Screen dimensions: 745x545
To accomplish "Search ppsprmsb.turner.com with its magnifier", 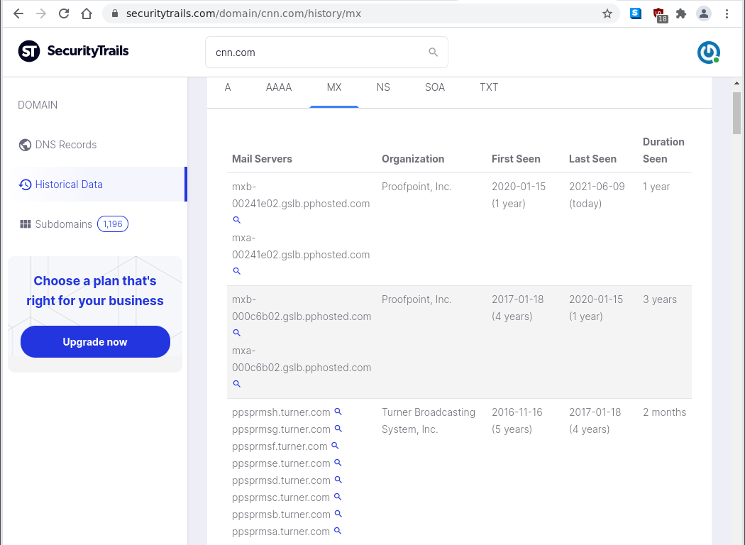I will point(338,514).
